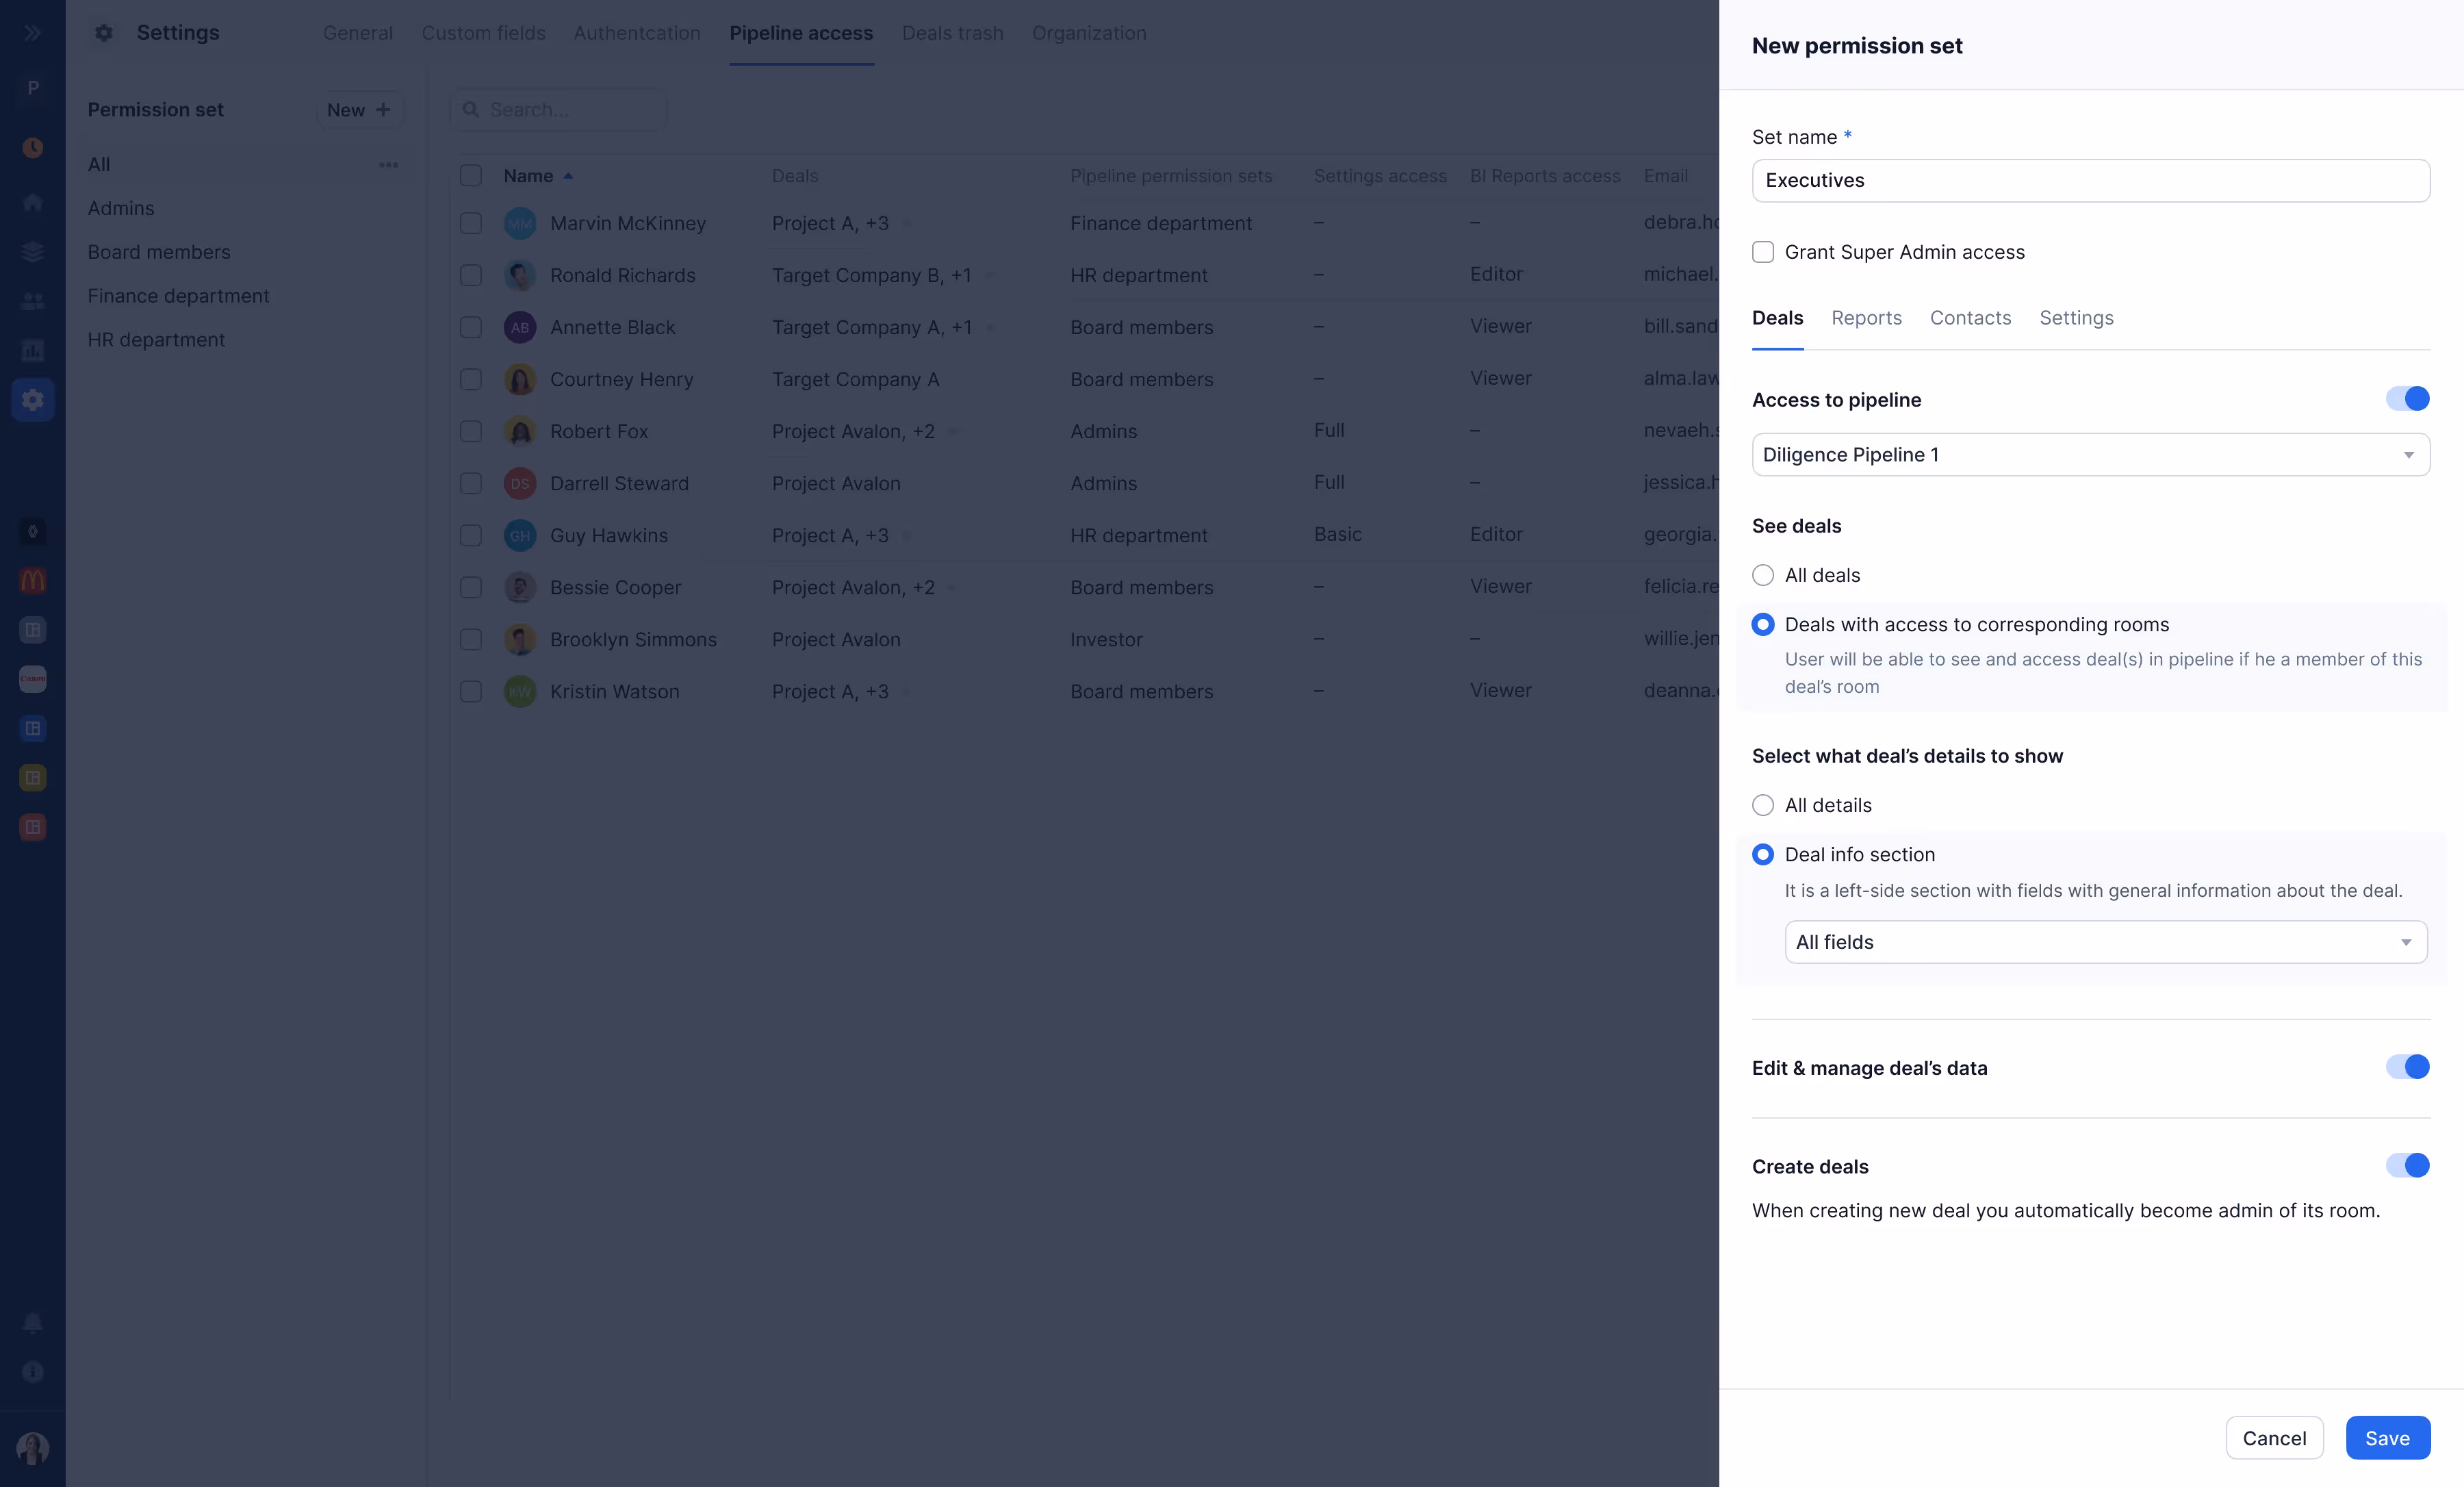Click the stacked layers sidebar icon
The width and height of the screenshot is (2464, 1487).
click(x=32, y=252)
